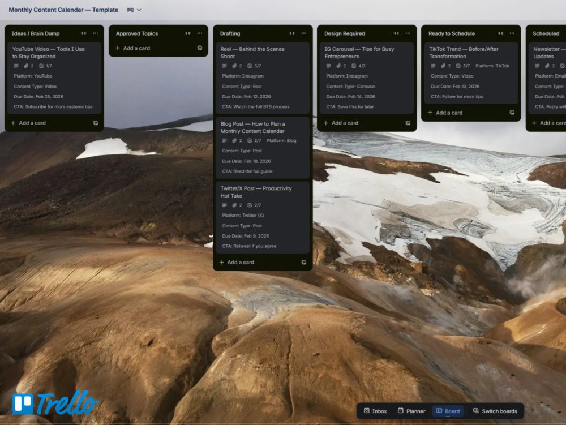Switch to the Planner panel
This screenshot has height=425, width=566.
[x=411, y=411]
